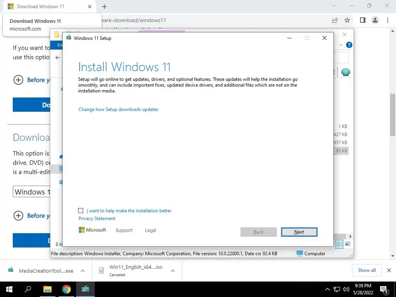Check 'I want to help make the installation better'
The width and height of the screenshot is (396, 297).
coord(80,210)
